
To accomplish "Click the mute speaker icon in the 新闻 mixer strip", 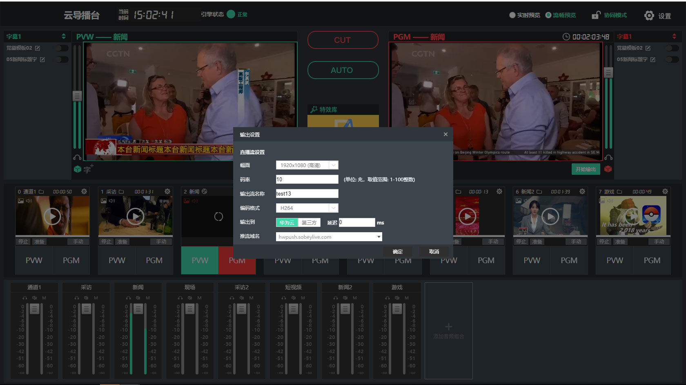I will [138, 298].
